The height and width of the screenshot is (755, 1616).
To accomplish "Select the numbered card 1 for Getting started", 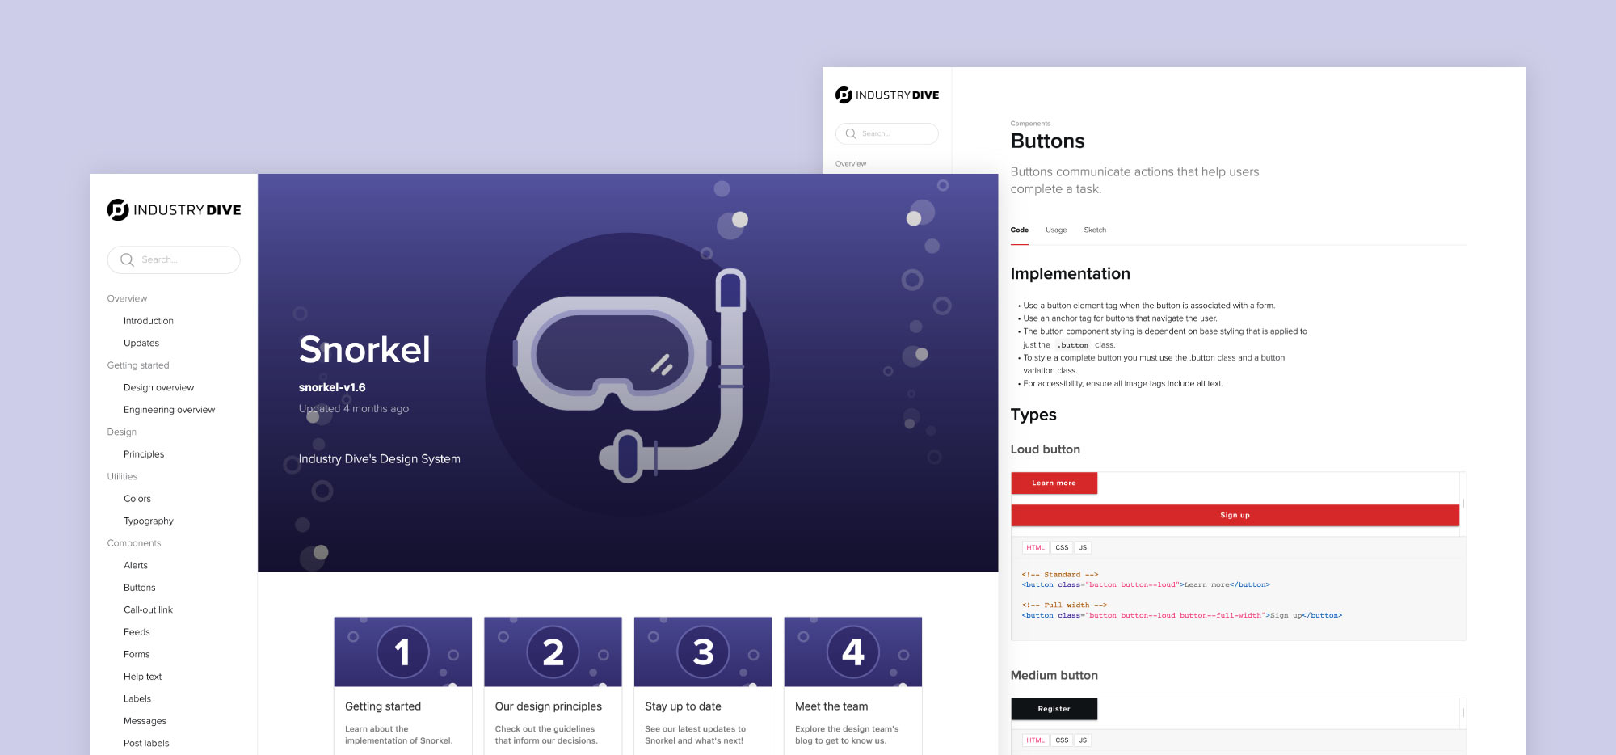I will [402, 652].
